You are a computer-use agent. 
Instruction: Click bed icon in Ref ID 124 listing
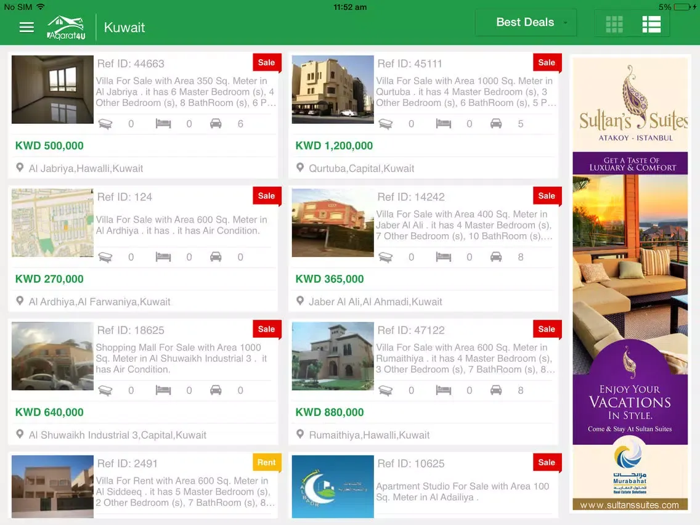[x=163, y=257]
